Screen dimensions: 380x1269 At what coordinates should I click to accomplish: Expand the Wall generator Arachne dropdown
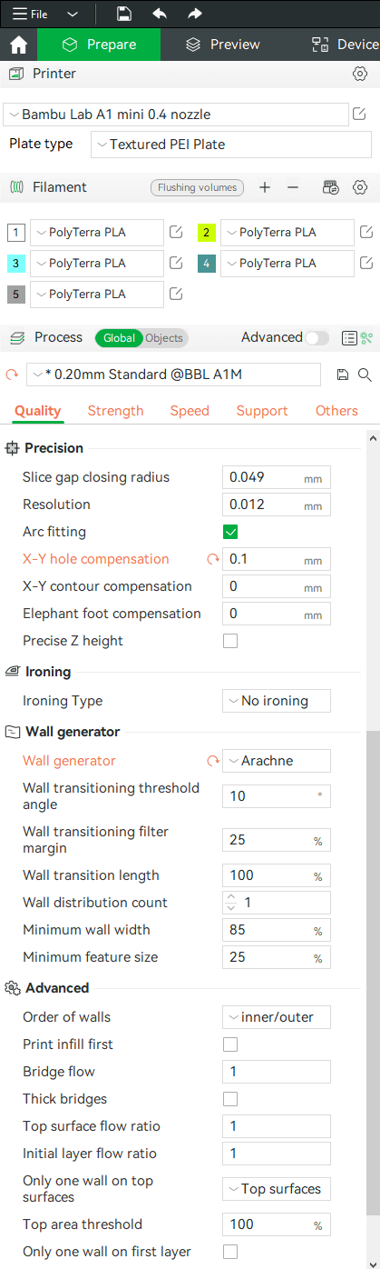click(277, 761)
